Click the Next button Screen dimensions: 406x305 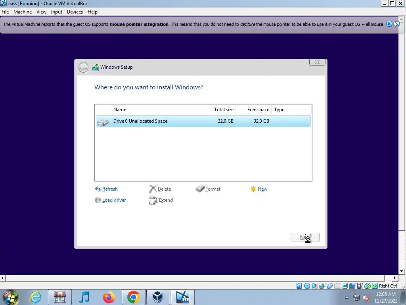pyautogui.click(x=305, y=237)
